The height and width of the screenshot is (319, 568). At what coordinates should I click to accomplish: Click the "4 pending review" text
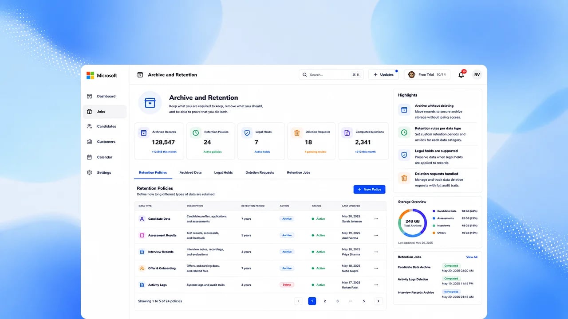[316, 152]
